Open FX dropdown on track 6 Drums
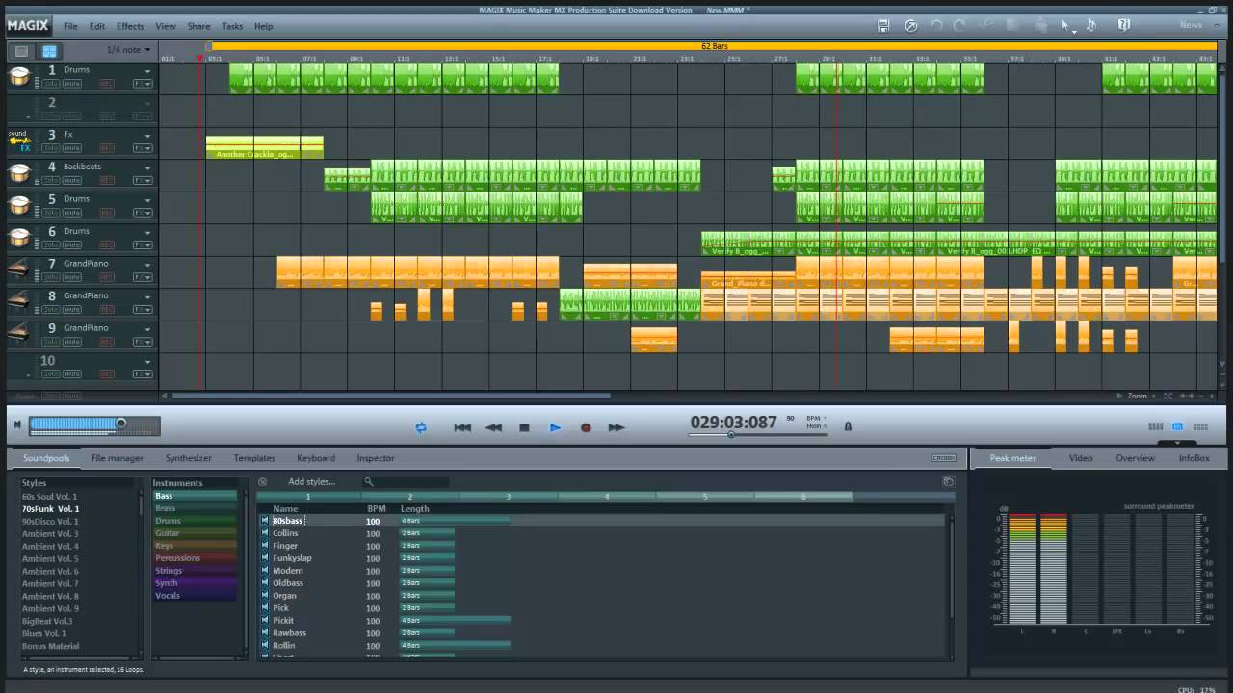The image size is (1233, 693). coord(143,244)
